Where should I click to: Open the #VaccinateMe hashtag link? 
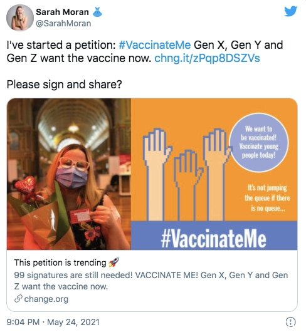point(155,45)
